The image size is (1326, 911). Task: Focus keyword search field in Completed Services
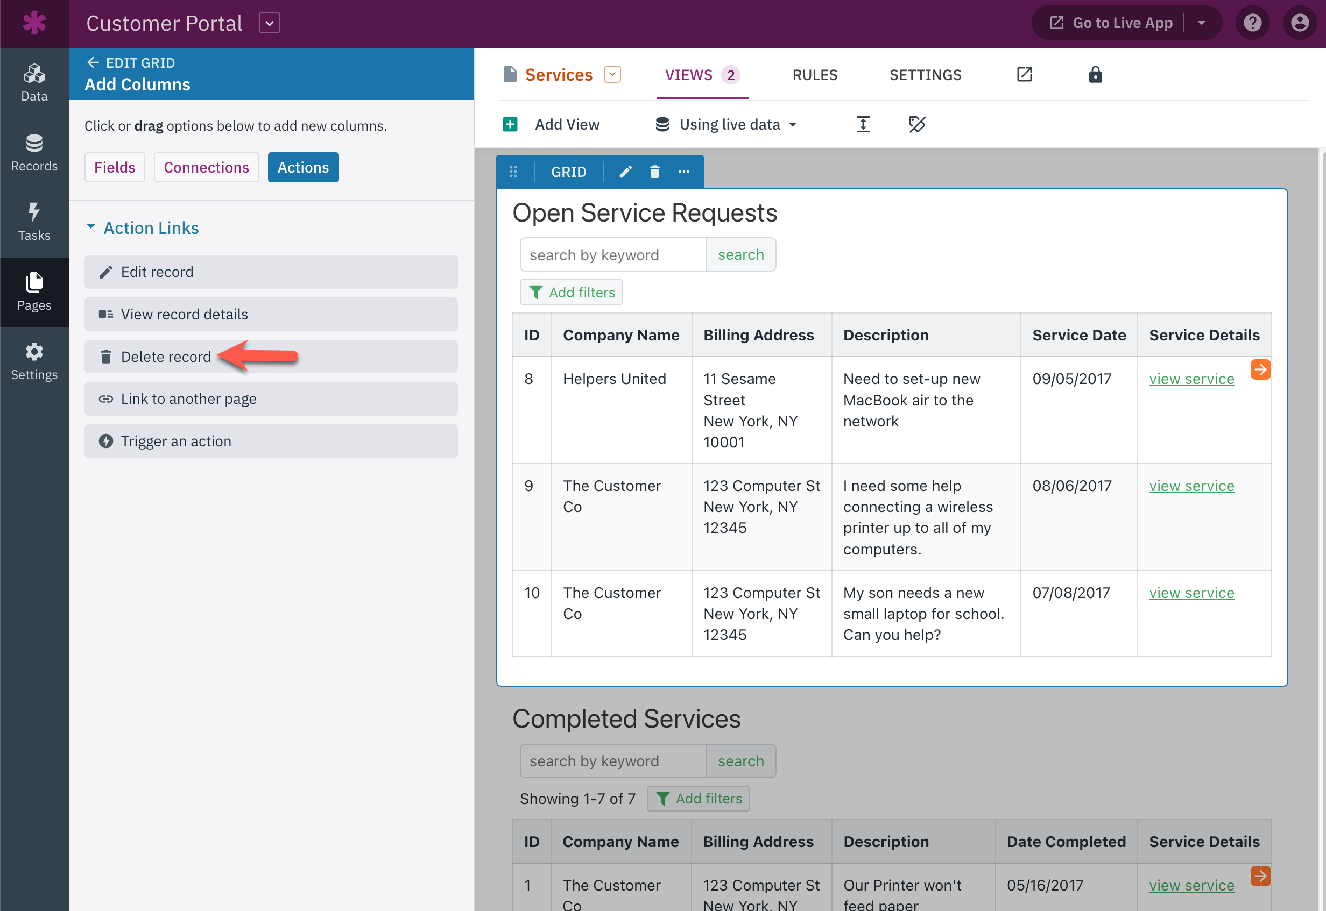point(613,761)
